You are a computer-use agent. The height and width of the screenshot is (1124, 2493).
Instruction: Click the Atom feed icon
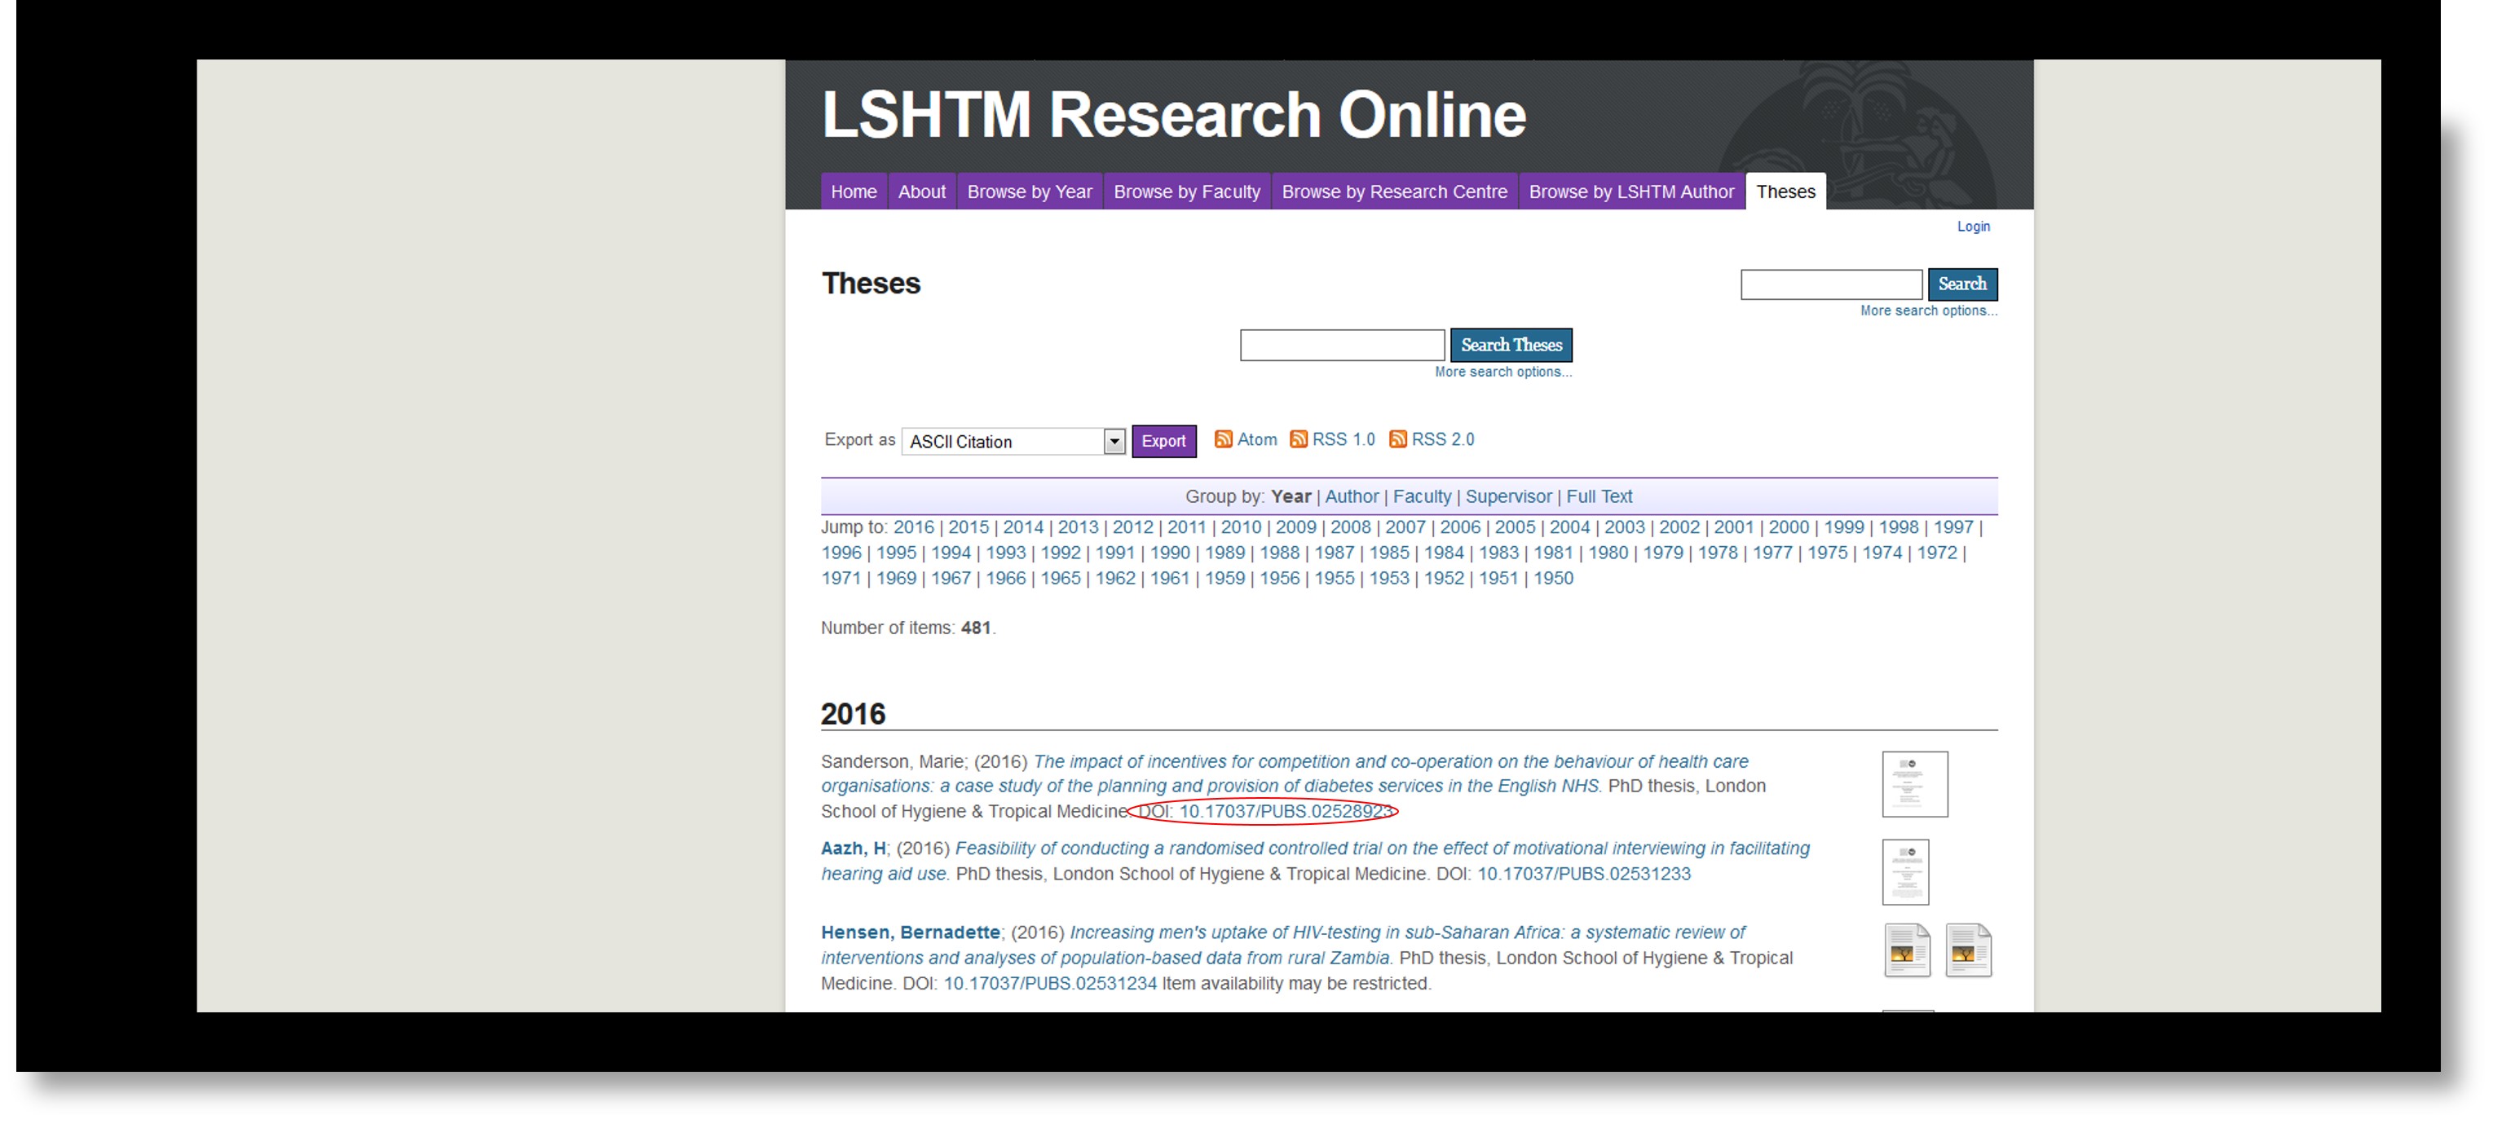coord(1224,439)
